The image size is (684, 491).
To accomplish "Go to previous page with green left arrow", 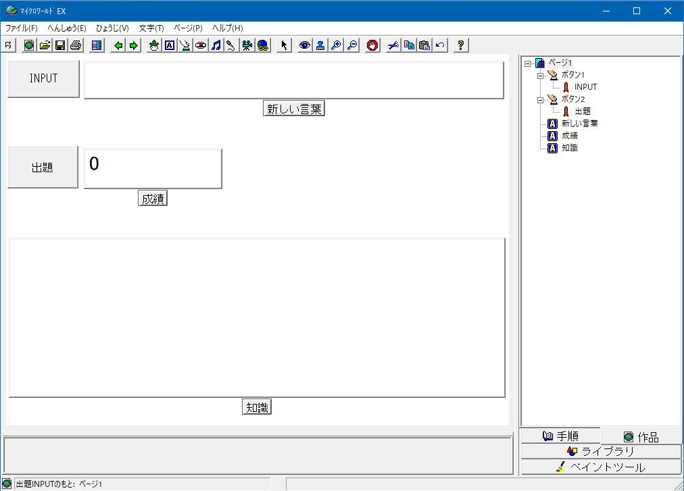I will coord(118,45).
